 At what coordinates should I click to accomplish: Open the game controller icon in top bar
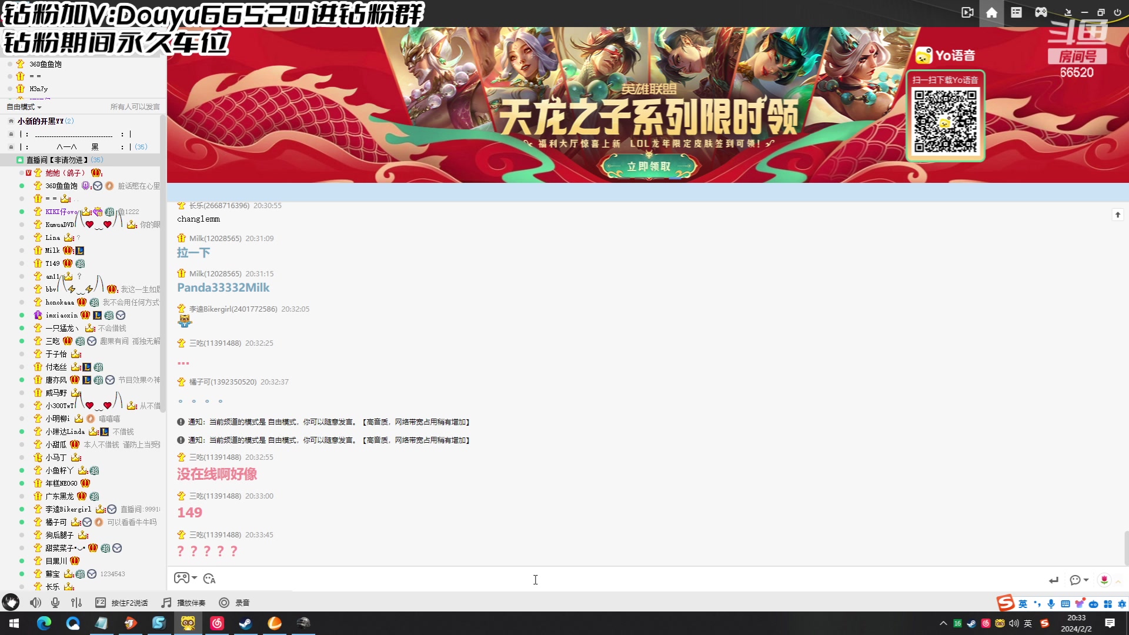[1041, 12]
